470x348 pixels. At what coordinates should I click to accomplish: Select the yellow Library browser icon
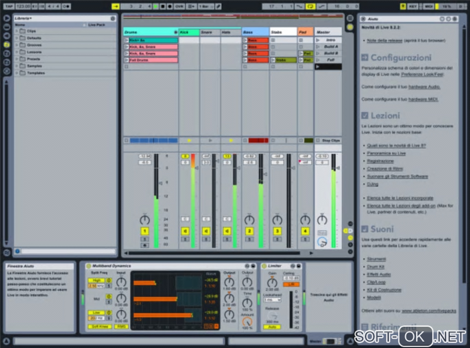(6, 45)
